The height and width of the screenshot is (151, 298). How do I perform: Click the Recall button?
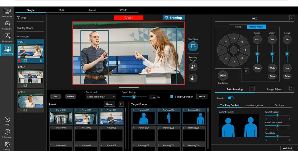[202, 97]
